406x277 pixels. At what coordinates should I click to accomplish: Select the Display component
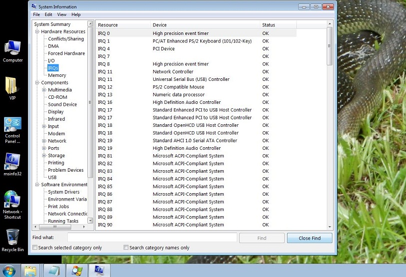click(x=55, y=112)
